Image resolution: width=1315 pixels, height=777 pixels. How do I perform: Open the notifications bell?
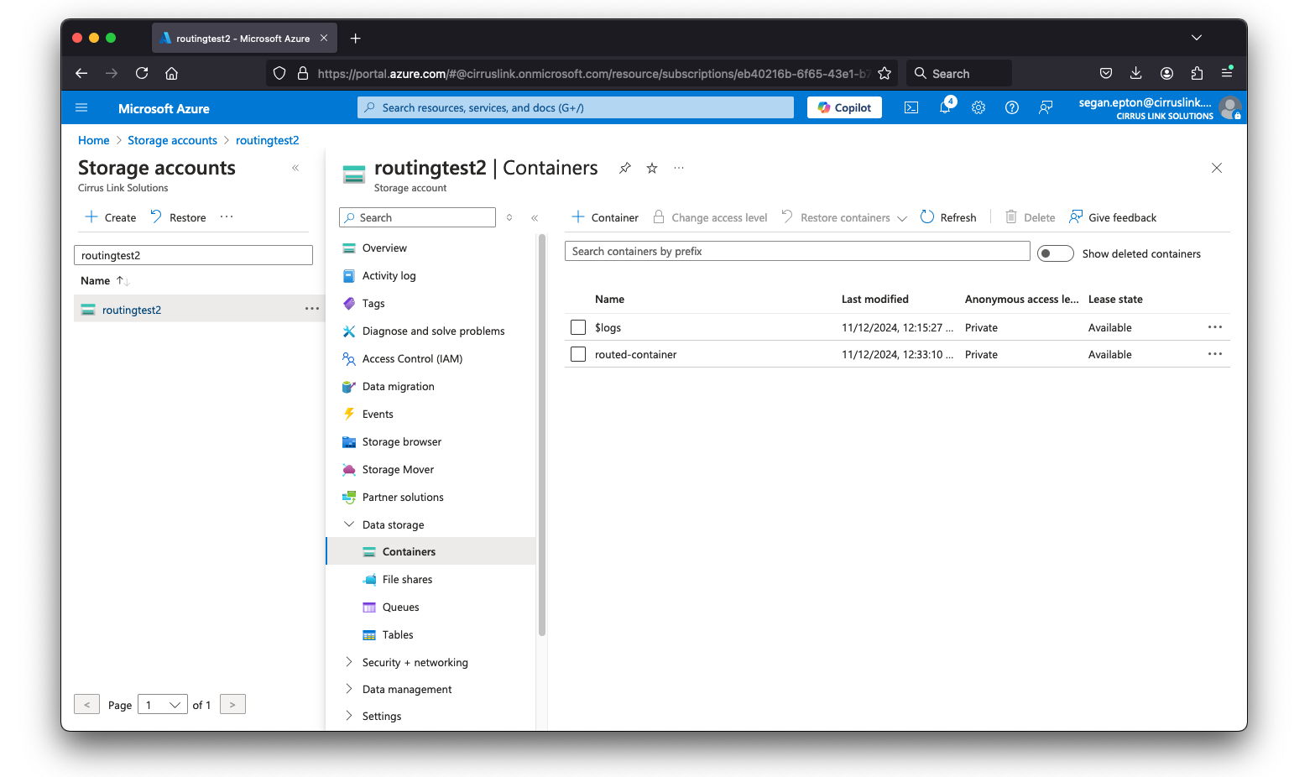(x=945, y=107)
